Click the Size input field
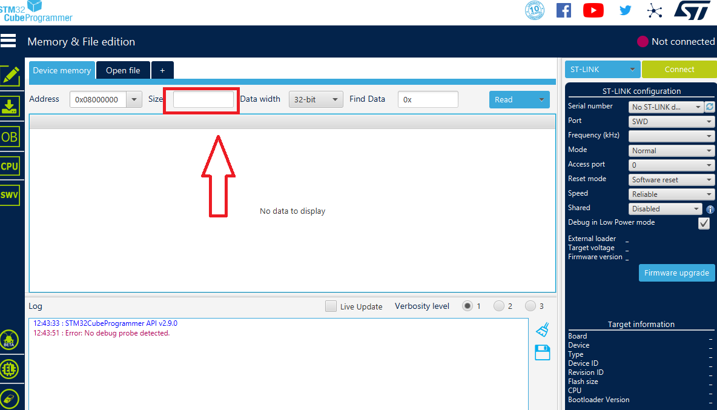This screenshot has width=717, height=410. pos(203,99)
